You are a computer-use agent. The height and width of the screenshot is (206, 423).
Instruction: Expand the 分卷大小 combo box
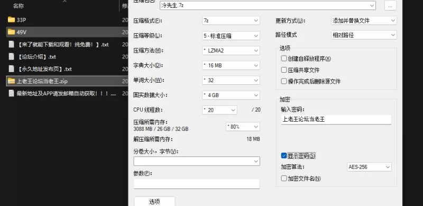pyautogui.click(x=197, y=161)
